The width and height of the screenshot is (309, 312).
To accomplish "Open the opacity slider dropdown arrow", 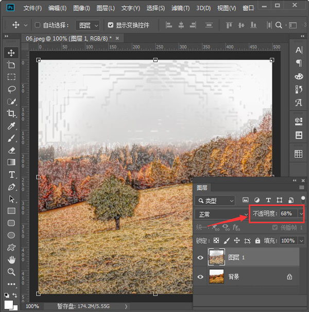I will (x=301, y=214).
